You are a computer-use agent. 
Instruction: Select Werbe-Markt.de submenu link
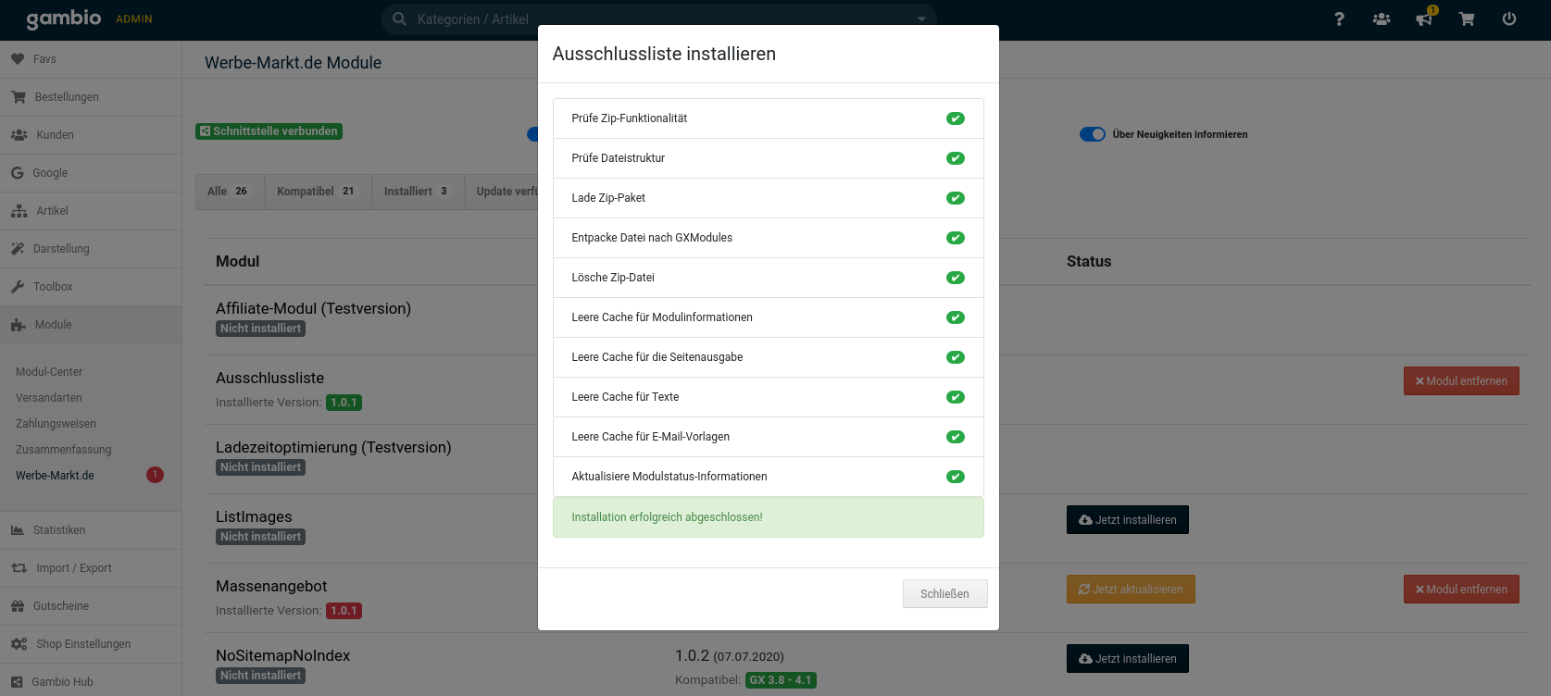pos(55,475)
